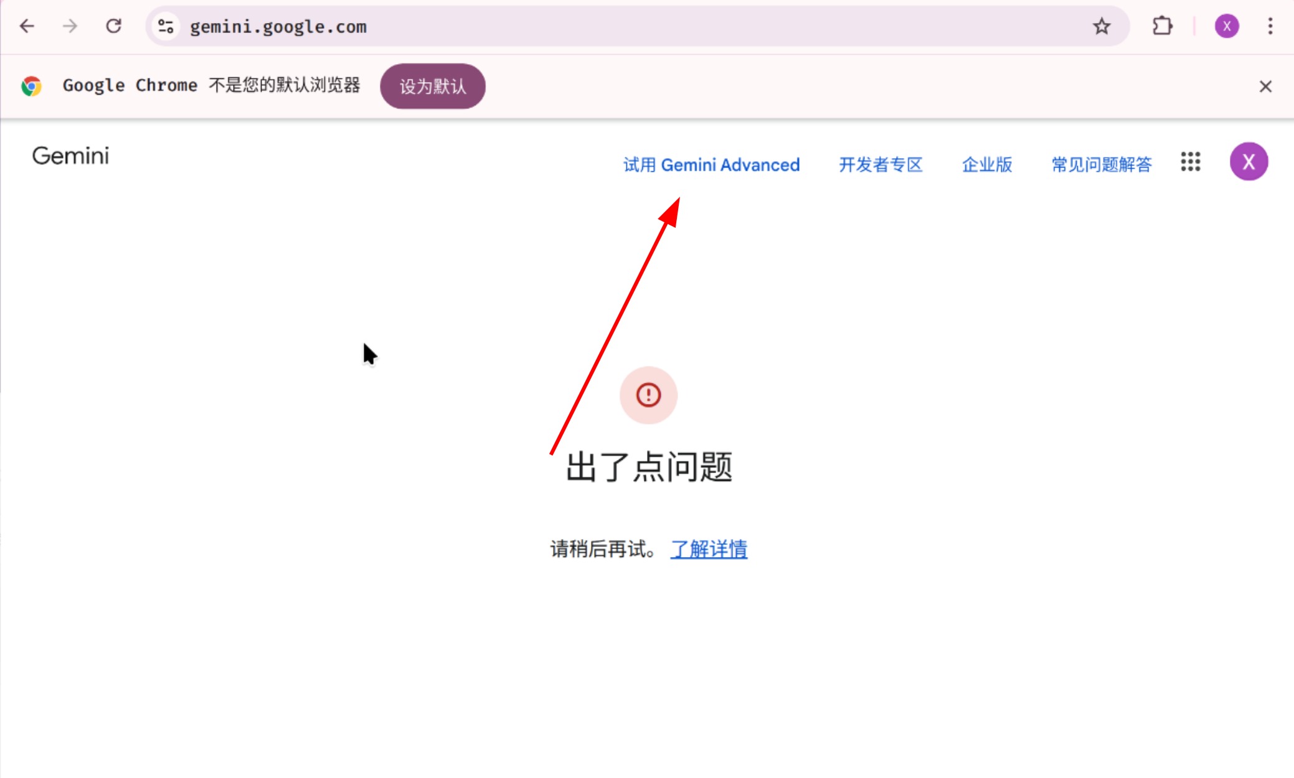The image size is (1294, 778).
Task: Open Chrome three-dot menu
Action: (x=1270, y=26)
